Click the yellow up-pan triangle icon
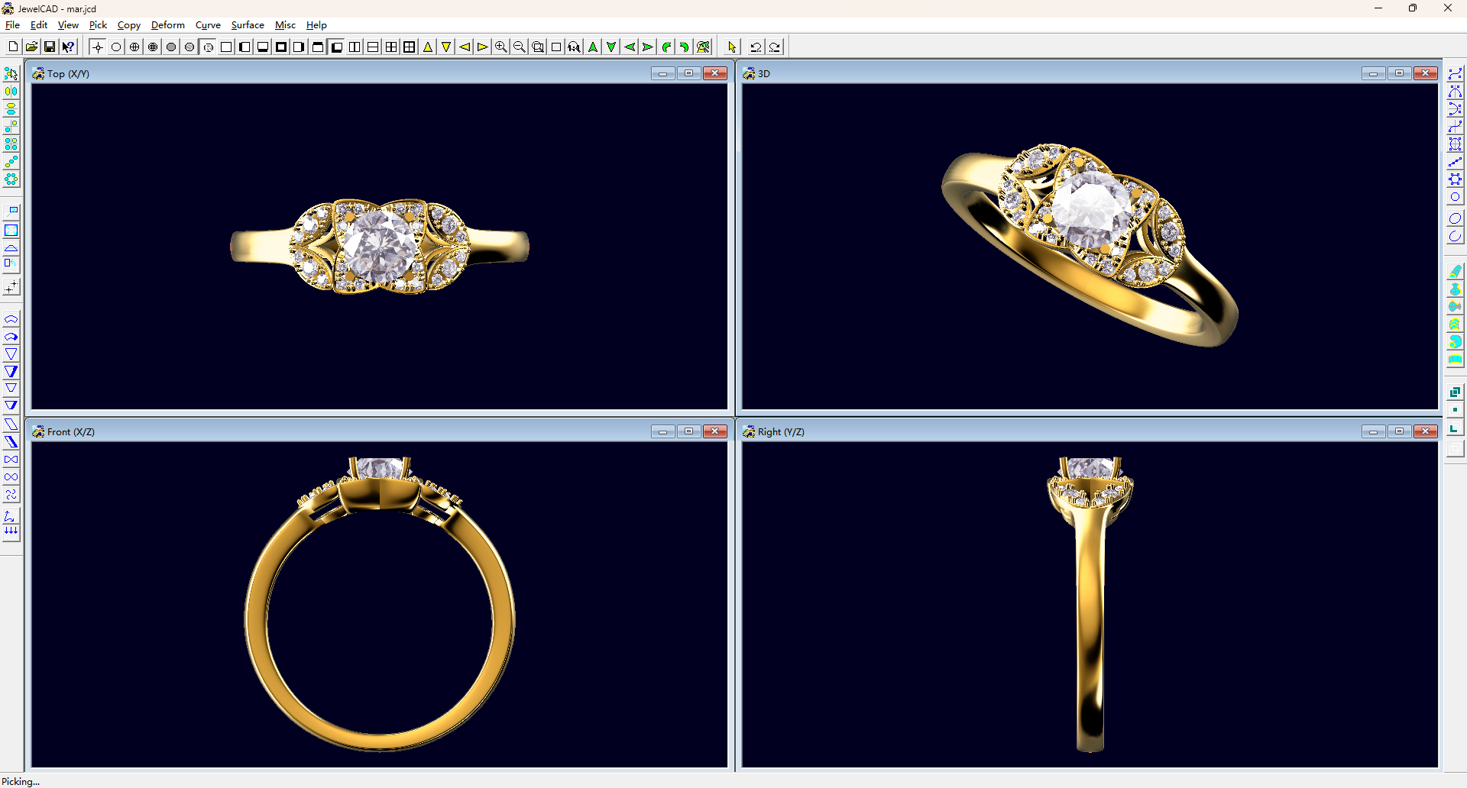This screenshot has height=788, width=1467. pyautogui.click(x=428, y=47)
